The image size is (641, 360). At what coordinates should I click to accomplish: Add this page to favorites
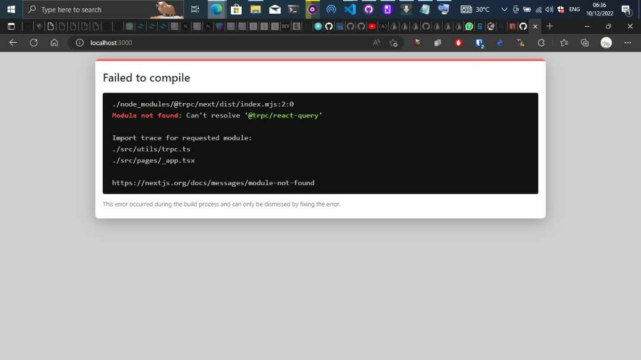click(394, 43)
